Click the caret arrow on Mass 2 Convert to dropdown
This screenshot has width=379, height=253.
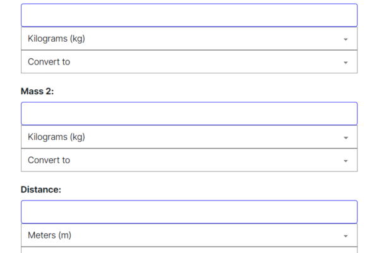346,161
